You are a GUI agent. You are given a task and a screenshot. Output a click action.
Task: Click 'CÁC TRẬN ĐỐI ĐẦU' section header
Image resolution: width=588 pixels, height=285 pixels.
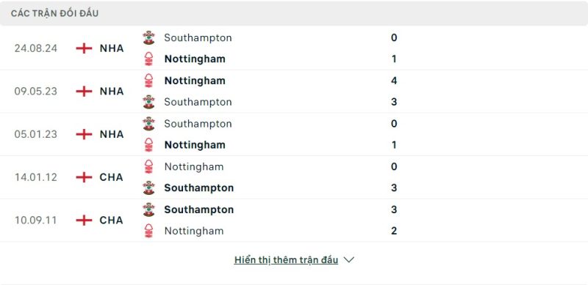click(54, 13)
